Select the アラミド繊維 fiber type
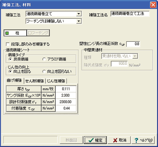158x147 pixels. tap(44, 59)
